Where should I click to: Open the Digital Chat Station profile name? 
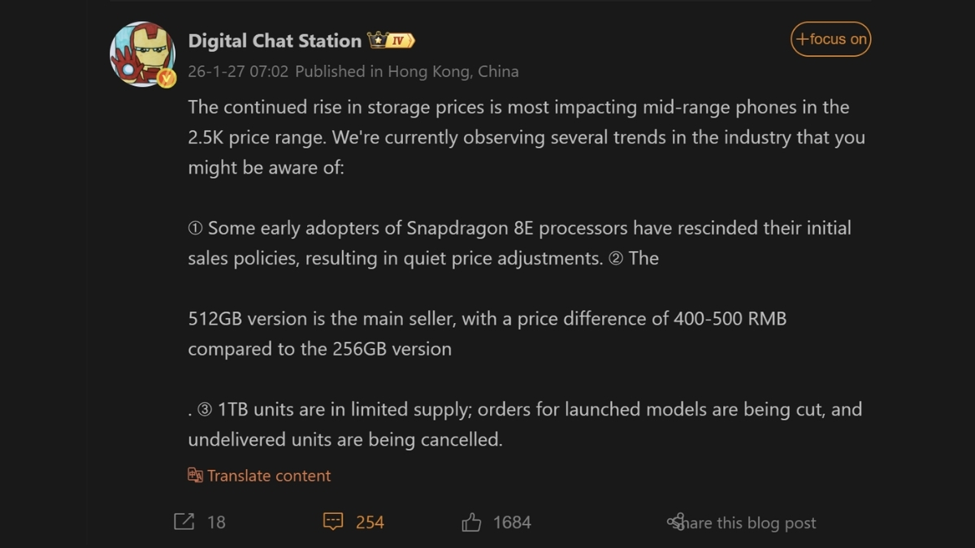275,41
